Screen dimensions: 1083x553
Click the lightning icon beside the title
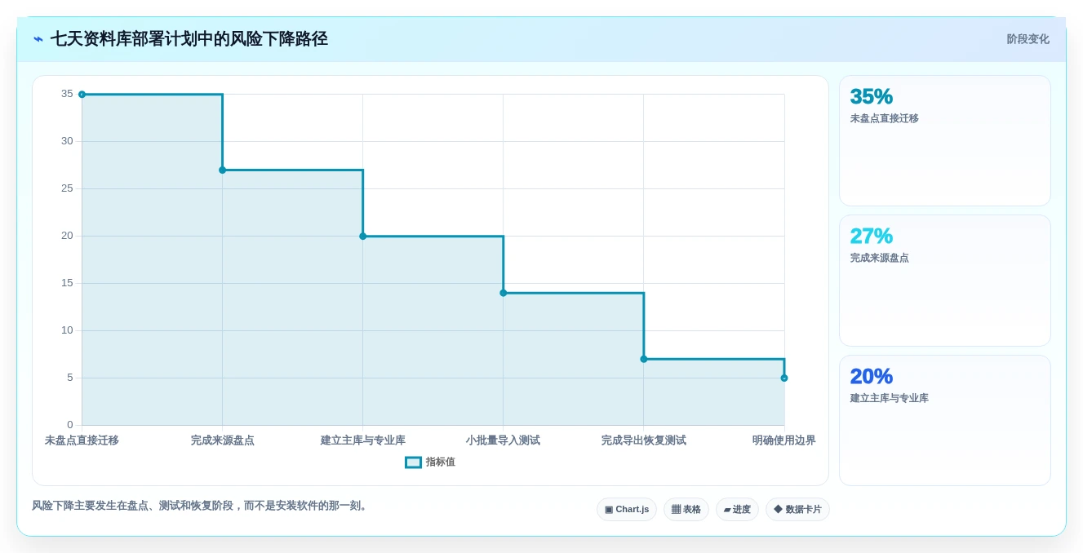(x=38, y=39)
